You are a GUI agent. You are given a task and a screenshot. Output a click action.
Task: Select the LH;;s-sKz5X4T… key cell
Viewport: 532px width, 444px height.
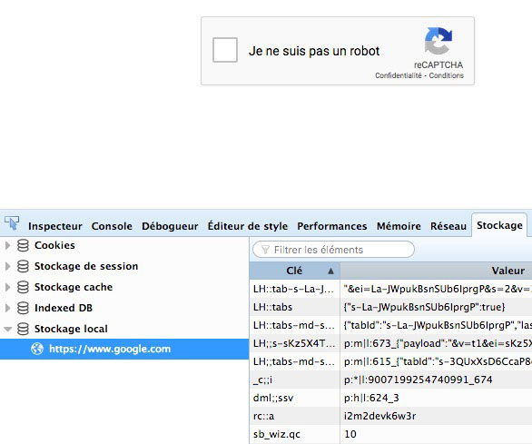(x=294, y=343)
